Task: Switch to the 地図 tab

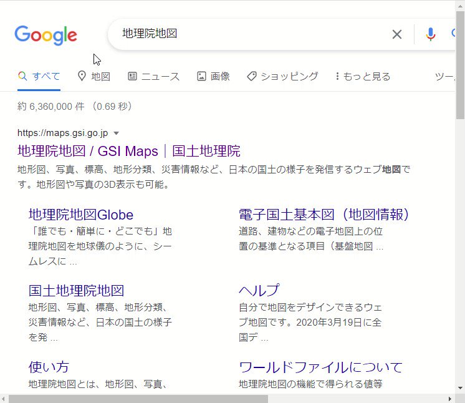Action: click(94, 77)
